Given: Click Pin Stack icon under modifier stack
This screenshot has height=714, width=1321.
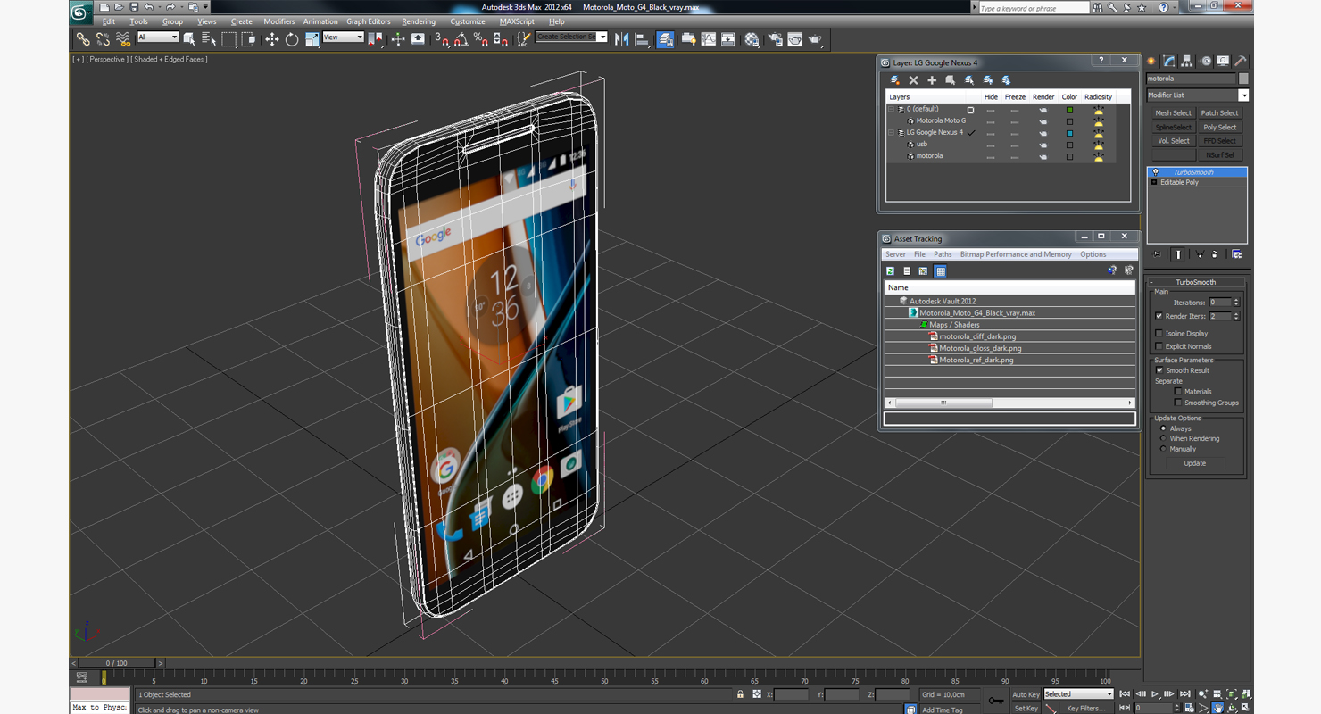Looking at the screenshot, I should (1157, 254).
